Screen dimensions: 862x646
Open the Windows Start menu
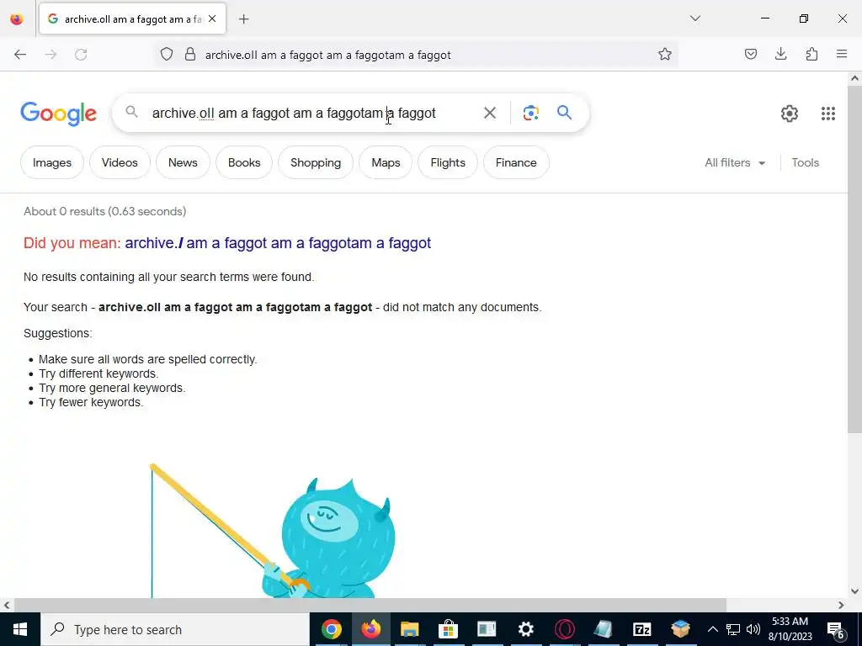(x=20, y=629)
